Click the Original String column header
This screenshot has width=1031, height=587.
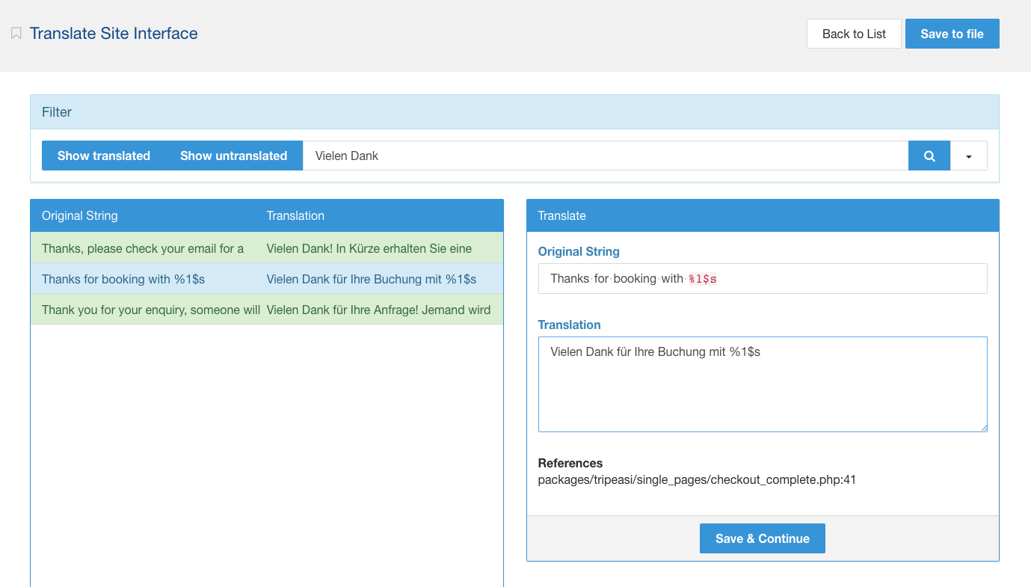click(80, 215)
